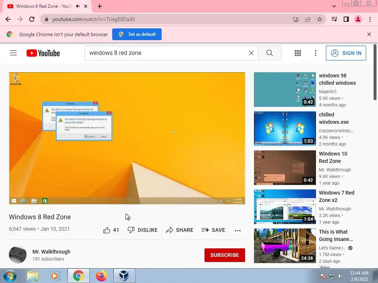Like the video with thumbs up

tap(111, 230)
